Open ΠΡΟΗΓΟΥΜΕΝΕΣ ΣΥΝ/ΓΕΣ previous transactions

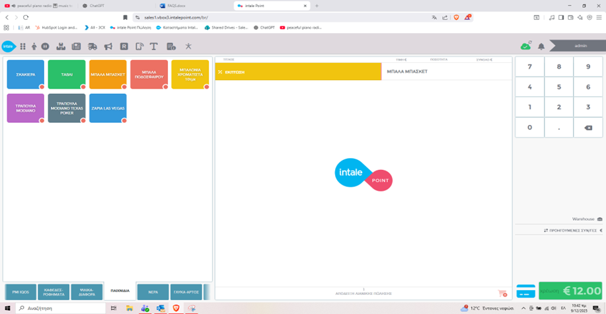pyautogui.click(x=573, y=230)
